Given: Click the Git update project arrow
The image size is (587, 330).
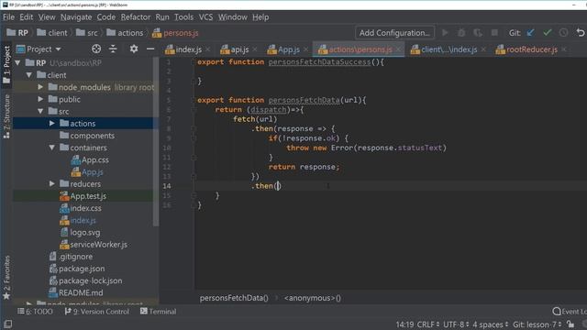Looking at the screenshot, I should (530, 33).
